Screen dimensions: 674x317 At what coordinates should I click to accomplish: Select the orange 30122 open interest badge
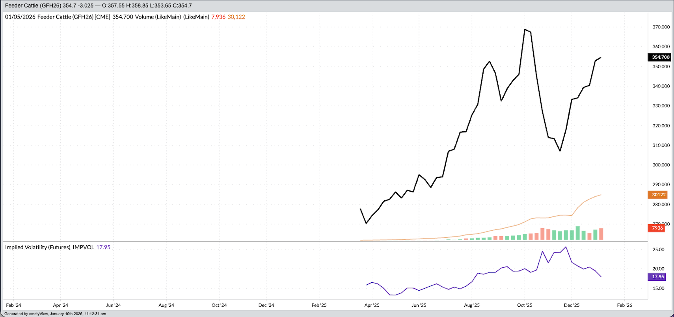(x=659, y=195)
